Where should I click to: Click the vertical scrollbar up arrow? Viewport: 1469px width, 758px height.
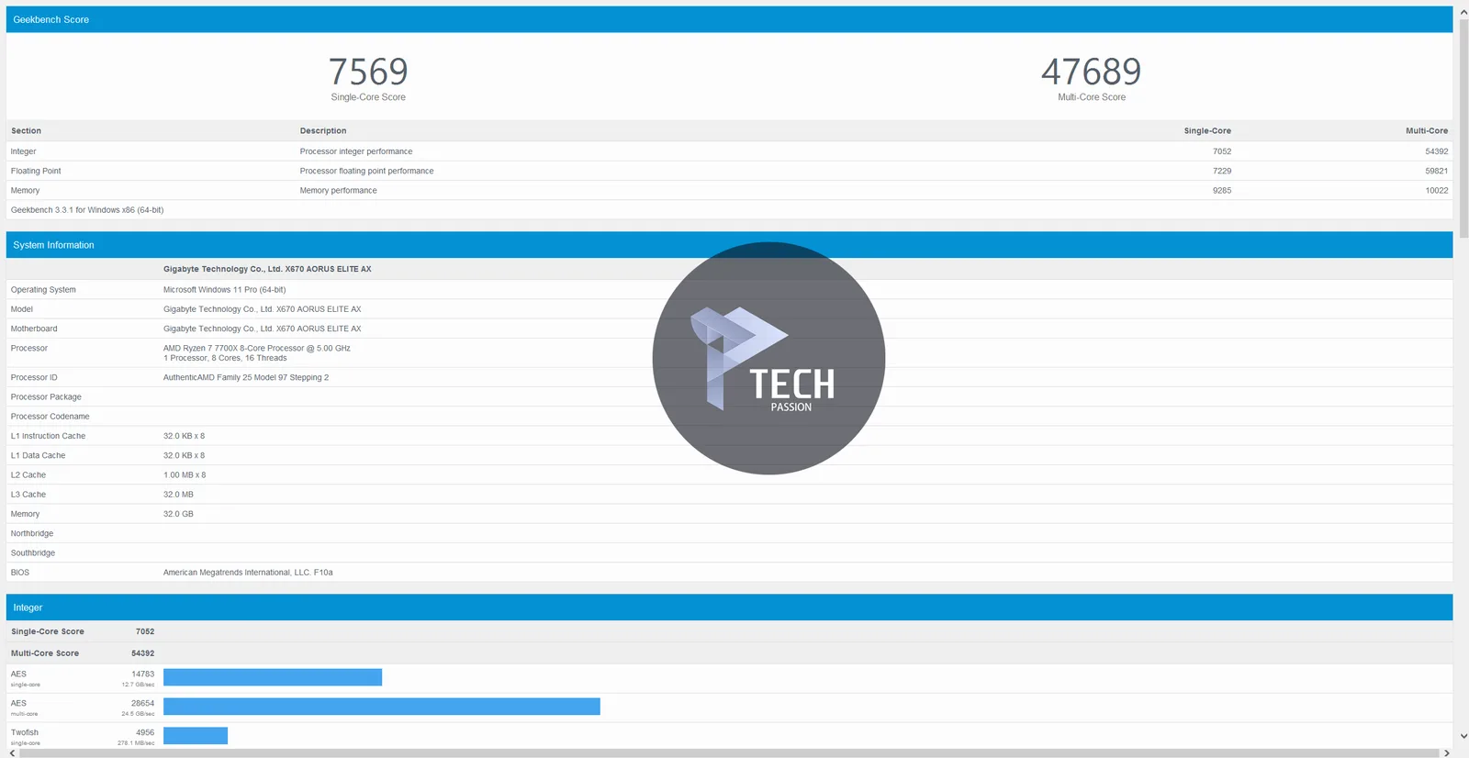1463,12
